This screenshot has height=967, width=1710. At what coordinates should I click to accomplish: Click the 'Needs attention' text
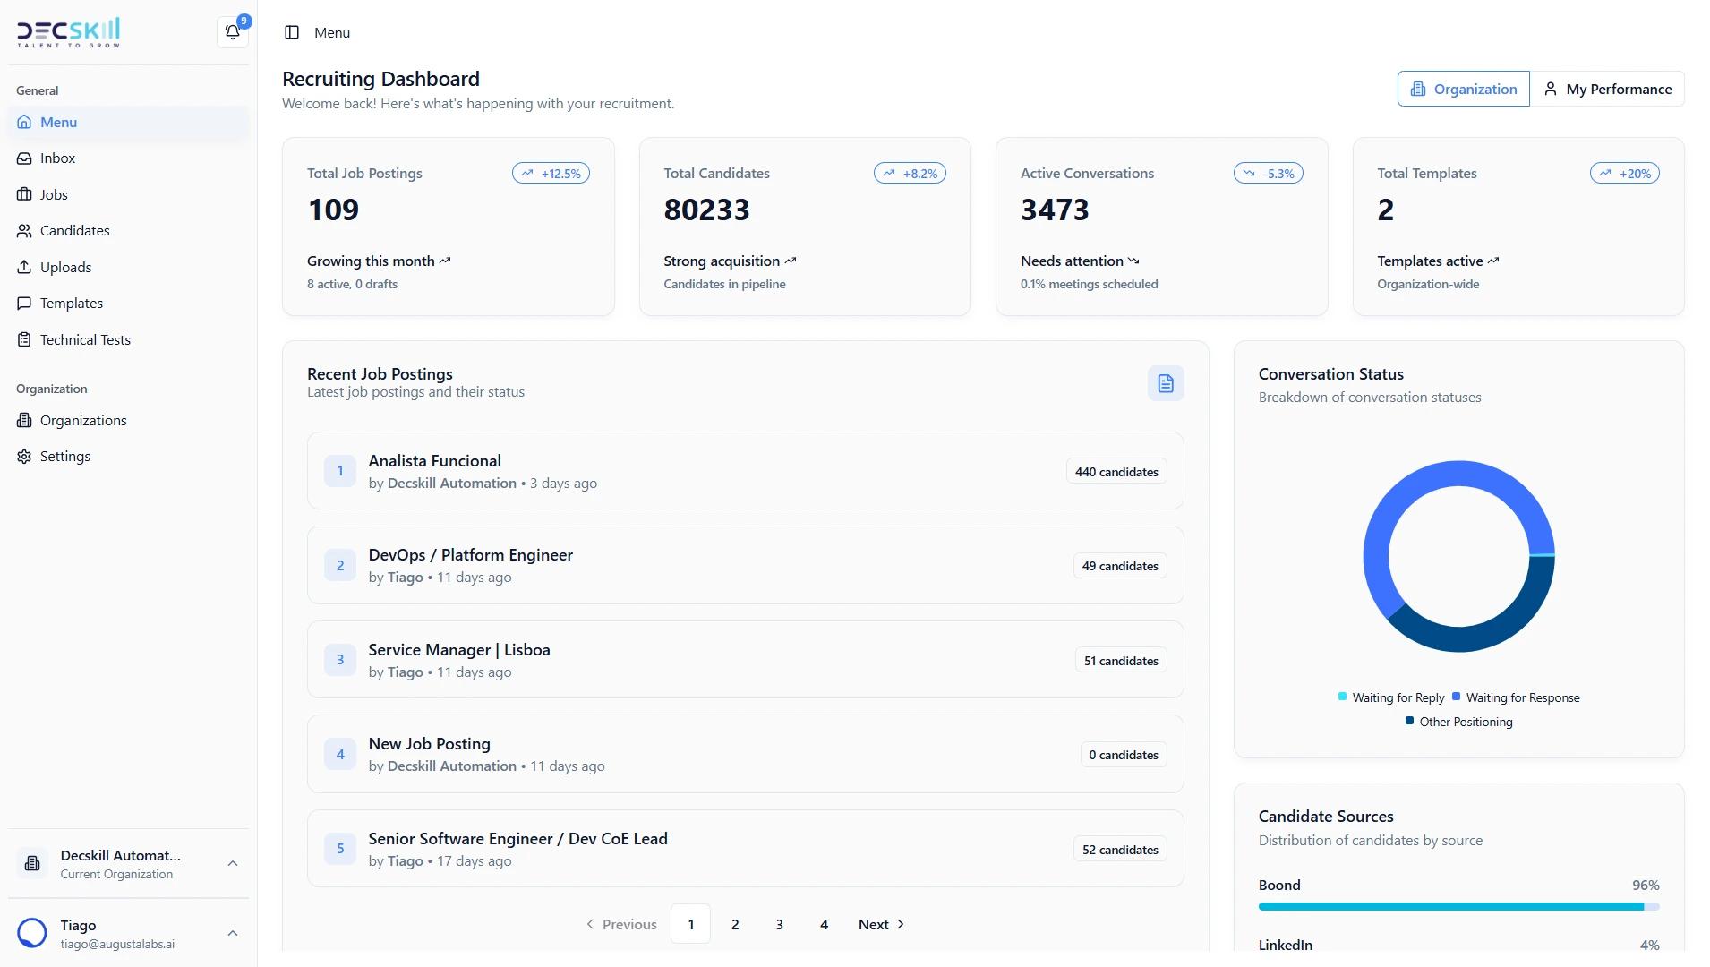[1072, 261]
